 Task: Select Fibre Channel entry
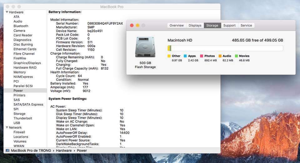[24, 54]
